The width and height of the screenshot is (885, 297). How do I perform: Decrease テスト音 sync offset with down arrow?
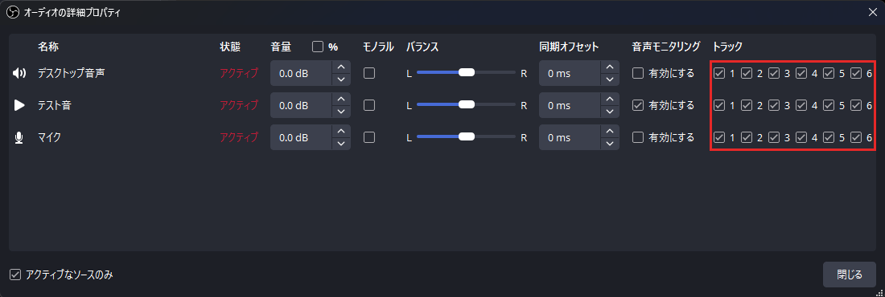(610, 112)
